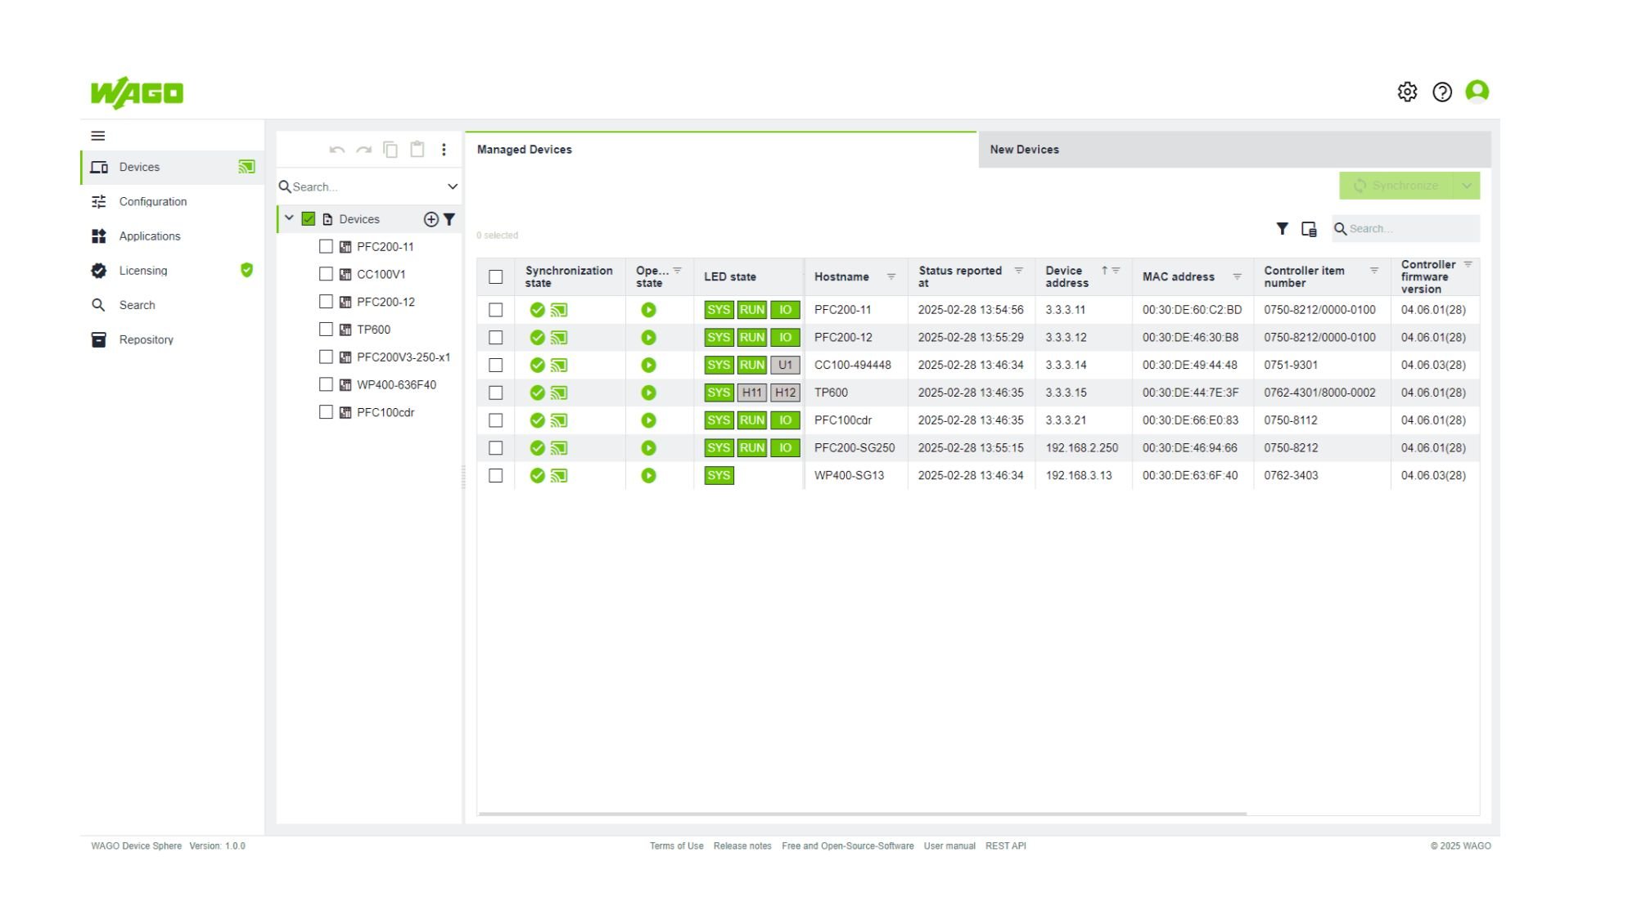Open Configuration in the sidebar
Image resolution: width=1637 pixels, height=920 pixels.
(x=173, y=202)
